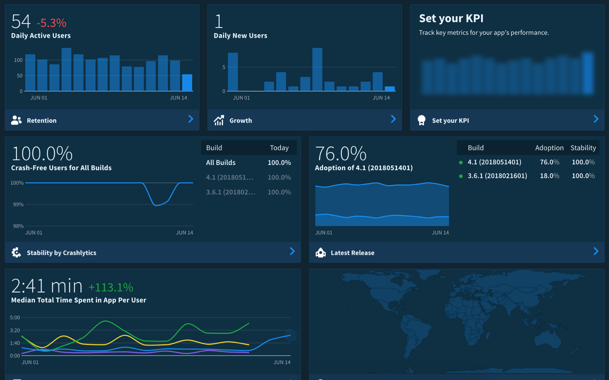This screenshot has width=609, height=380.
Task: Click the Crashlytics stability gear icon
Action: point(16,253)
